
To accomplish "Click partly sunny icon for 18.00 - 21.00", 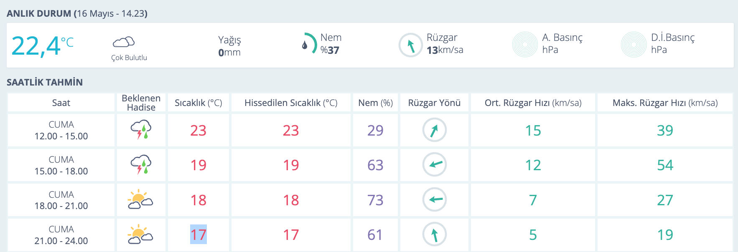I will pos(140,199).
